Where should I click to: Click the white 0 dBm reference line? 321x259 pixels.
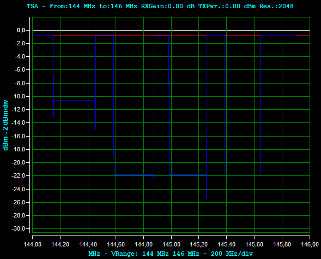pos(171,31)
